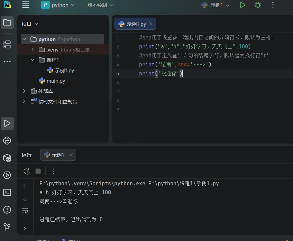Viewport: 293px width, 241px height.
Task: Toggle the Project tool window folder icon
Action: (x=7, y=22)
